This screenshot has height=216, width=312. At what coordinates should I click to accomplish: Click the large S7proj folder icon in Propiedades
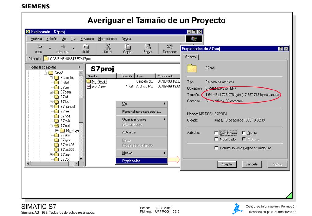click(x=192, y=68)
